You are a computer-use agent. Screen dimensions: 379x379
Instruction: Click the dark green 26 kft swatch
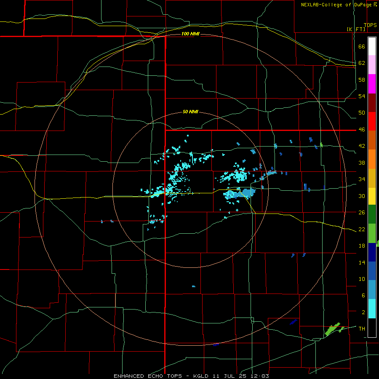coord(372,214)
